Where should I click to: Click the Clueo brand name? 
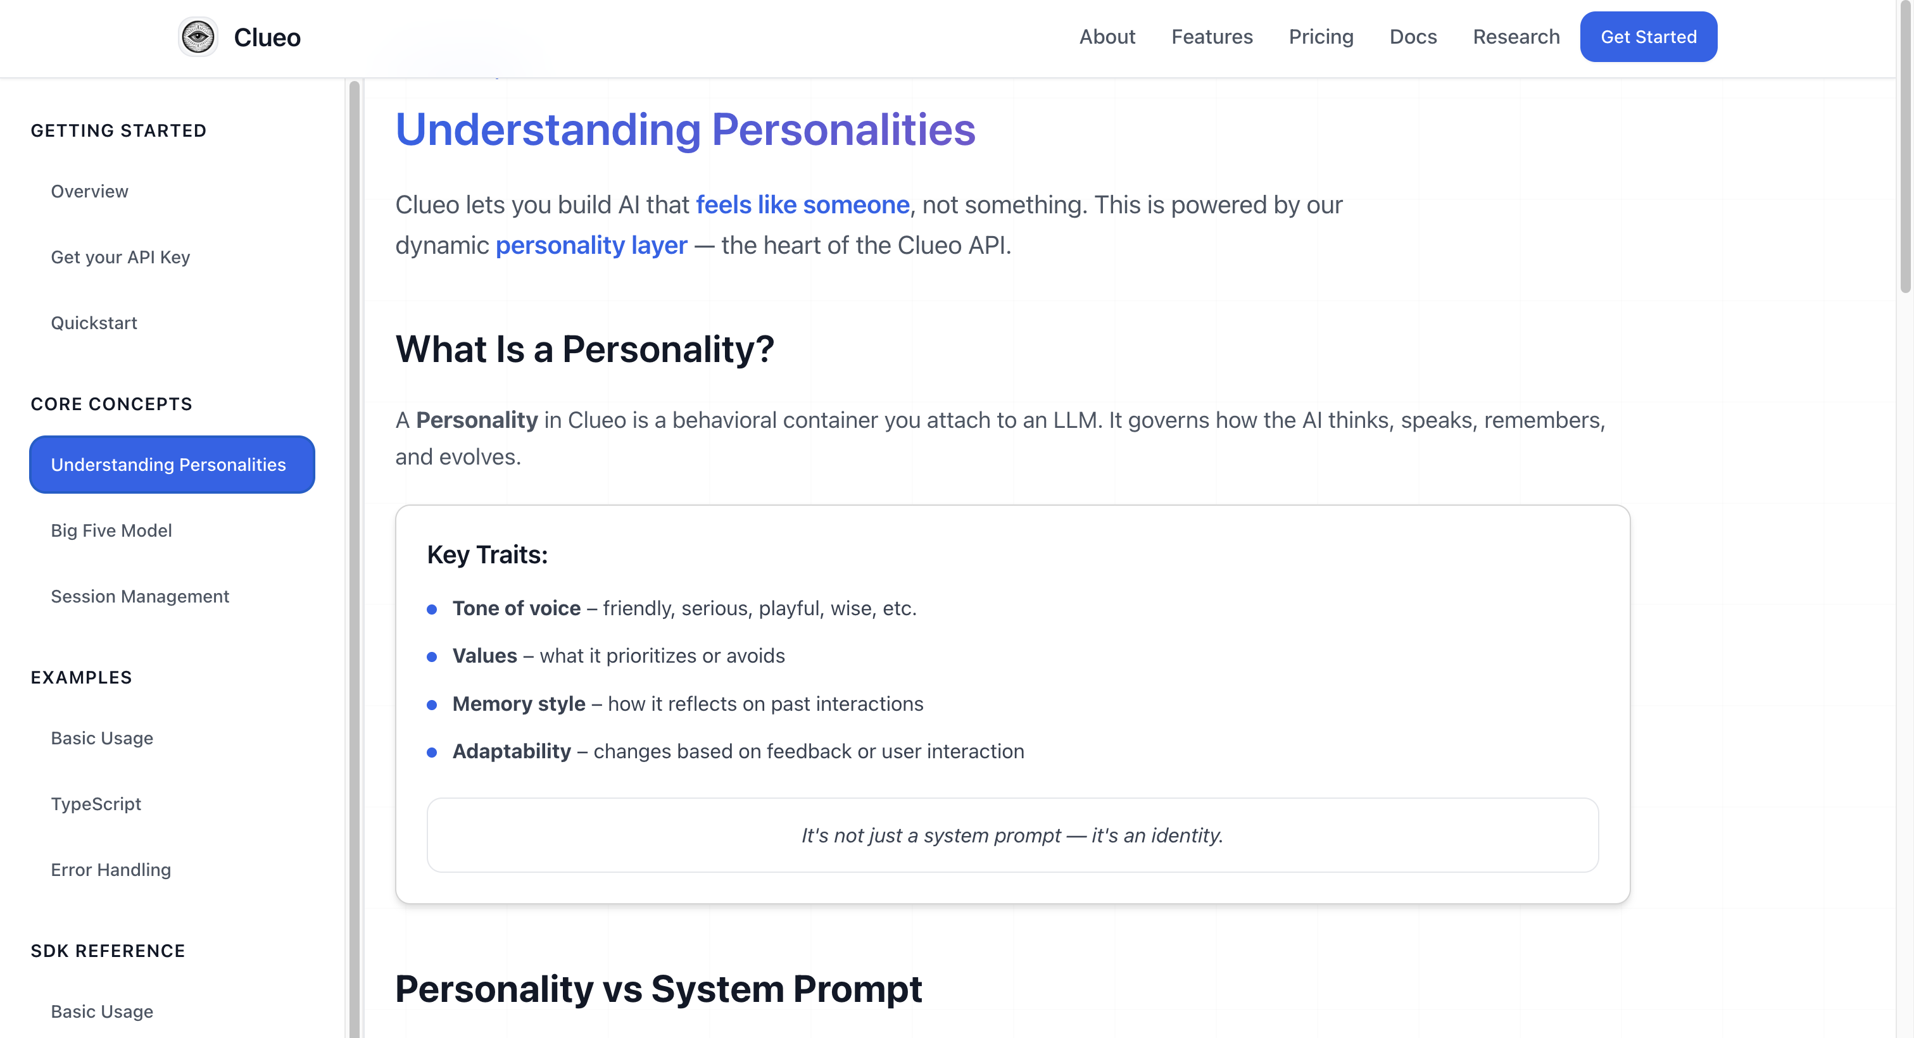click(267, 38)
